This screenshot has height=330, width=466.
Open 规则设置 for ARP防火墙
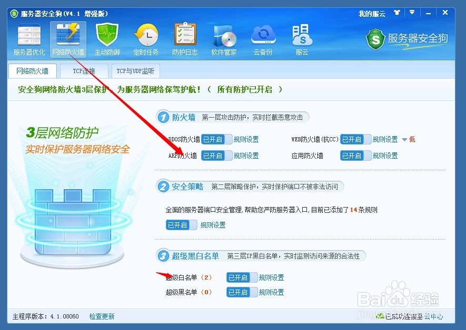point(246,156)
